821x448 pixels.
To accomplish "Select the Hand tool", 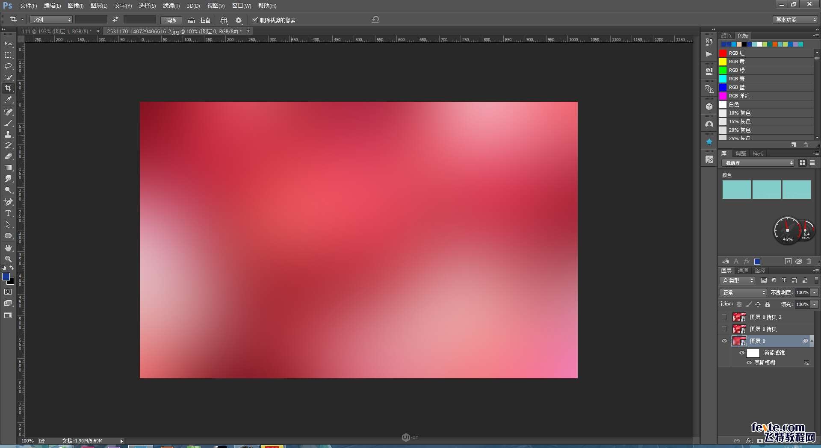I will point(8,248).
